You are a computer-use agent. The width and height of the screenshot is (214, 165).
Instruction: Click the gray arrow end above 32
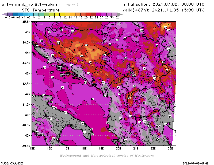pyautogui.click(x=120, y=14)
